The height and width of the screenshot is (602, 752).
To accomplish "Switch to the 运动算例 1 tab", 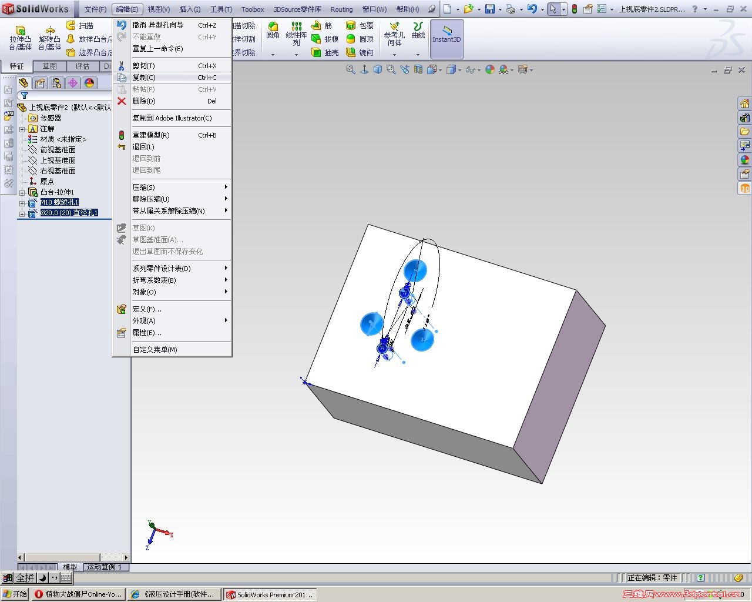I will tap(106, 567).
